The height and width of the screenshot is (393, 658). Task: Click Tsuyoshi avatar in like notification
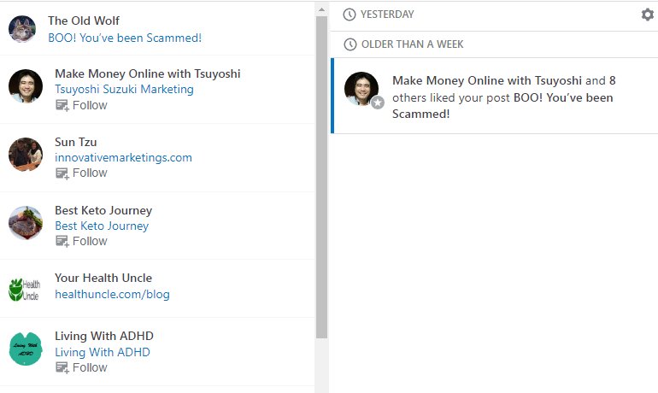coord(361,90)
